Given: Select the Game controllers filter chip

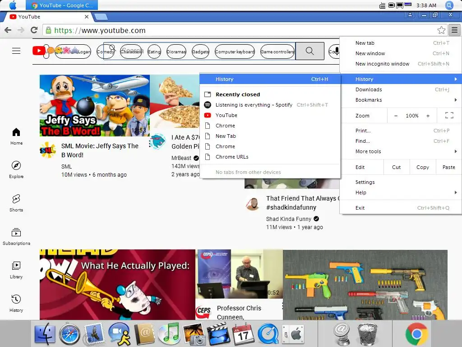Looking at the screenshot, I should pyautogui.click(x=277, y=52).
